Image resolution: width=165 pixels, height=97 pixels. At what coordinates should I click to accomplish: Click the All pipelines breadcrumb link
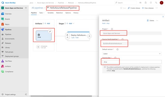(37, 8)
